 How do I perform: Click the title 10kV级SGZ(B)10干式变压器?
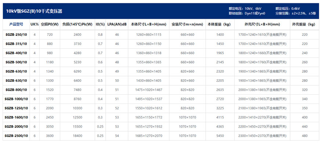pos(34,11)
